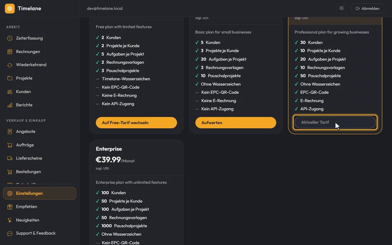The image size is (392, 245).
Task: Select Wiederkehrend in the sidebar
Action: [x=40, y=65]
